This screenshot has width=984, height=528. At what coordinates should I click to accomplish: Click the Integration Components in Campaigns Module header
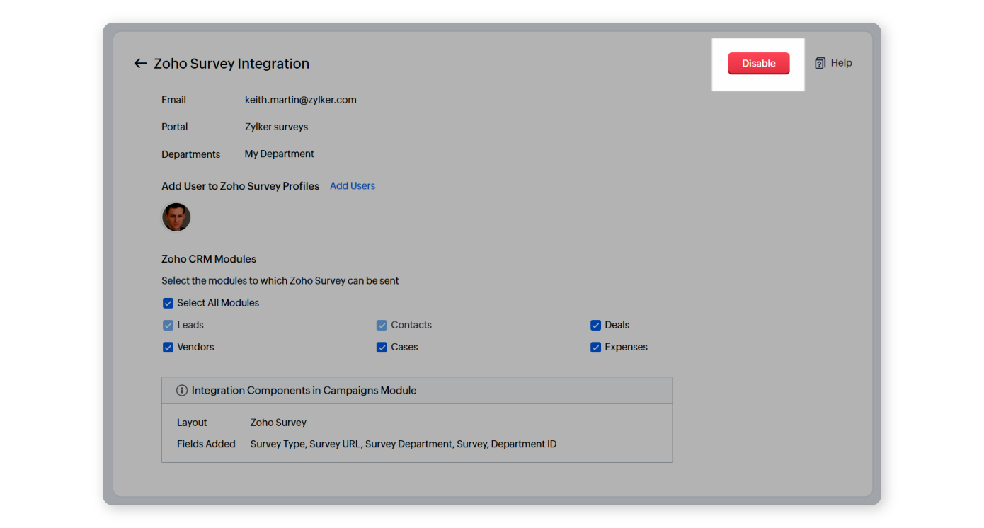pyautogui.click(x=304, y=390)
